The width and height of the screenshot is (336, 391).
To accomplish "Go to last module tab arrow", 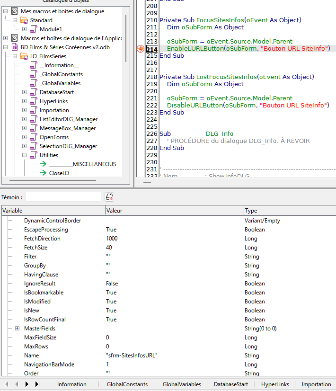I will (37, 384).
